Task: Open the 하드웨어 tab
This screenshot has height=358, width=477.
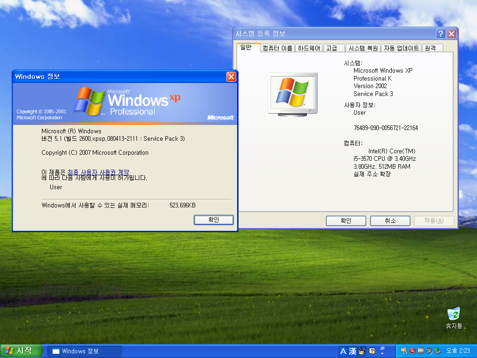Action: 309,48
